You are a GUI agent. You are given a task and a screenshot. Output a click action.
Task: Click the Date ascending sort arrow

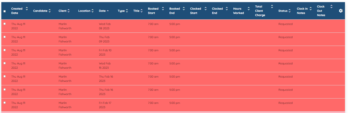(108, 11)
